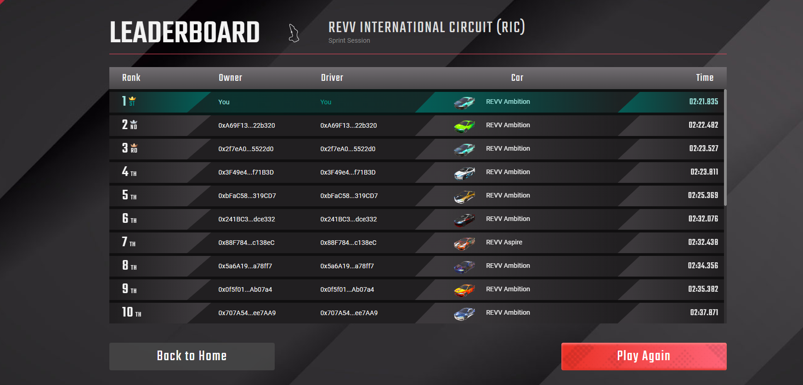The width and height of the screenshot is (803, 385).
Task: Click the lap time 02:35.382
Action: (703, 289)
